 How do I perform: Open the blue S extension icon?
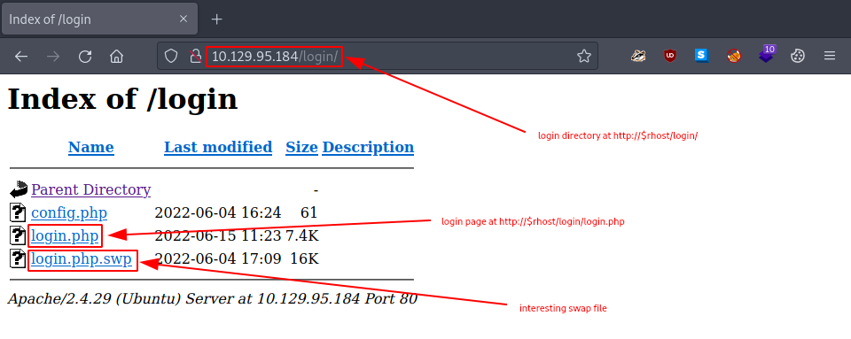pyautogui.click(x=702, y=55)
